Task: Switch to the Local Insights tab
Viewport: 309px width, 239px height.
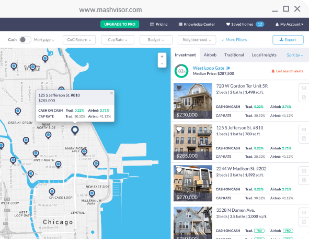Action: tap(264, 55)
